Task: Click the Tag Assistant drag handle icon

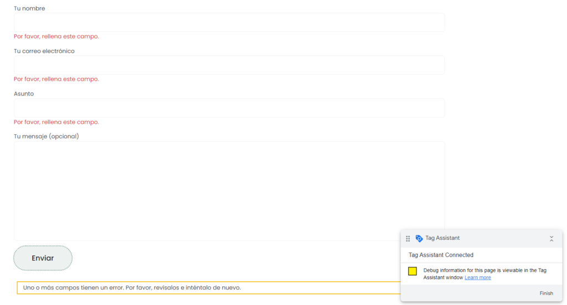Action: (x=408, y=239)
